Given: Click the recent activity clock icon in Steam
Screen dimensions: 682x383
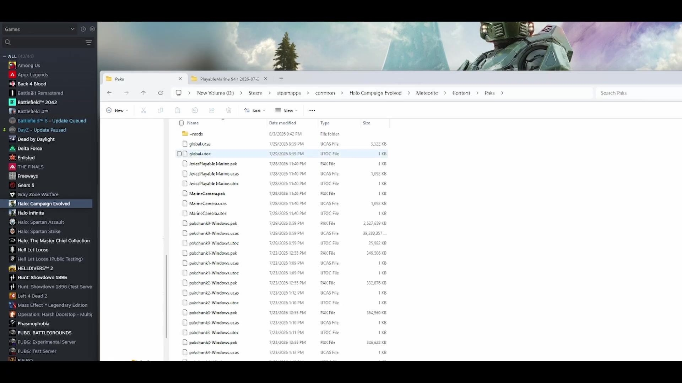Looking at the screenshot, I should pyautogui.click(x=83, y=29).
